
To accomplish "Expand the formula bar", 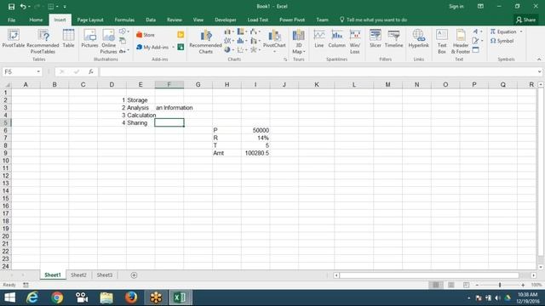I will click(x=539, y=71).
